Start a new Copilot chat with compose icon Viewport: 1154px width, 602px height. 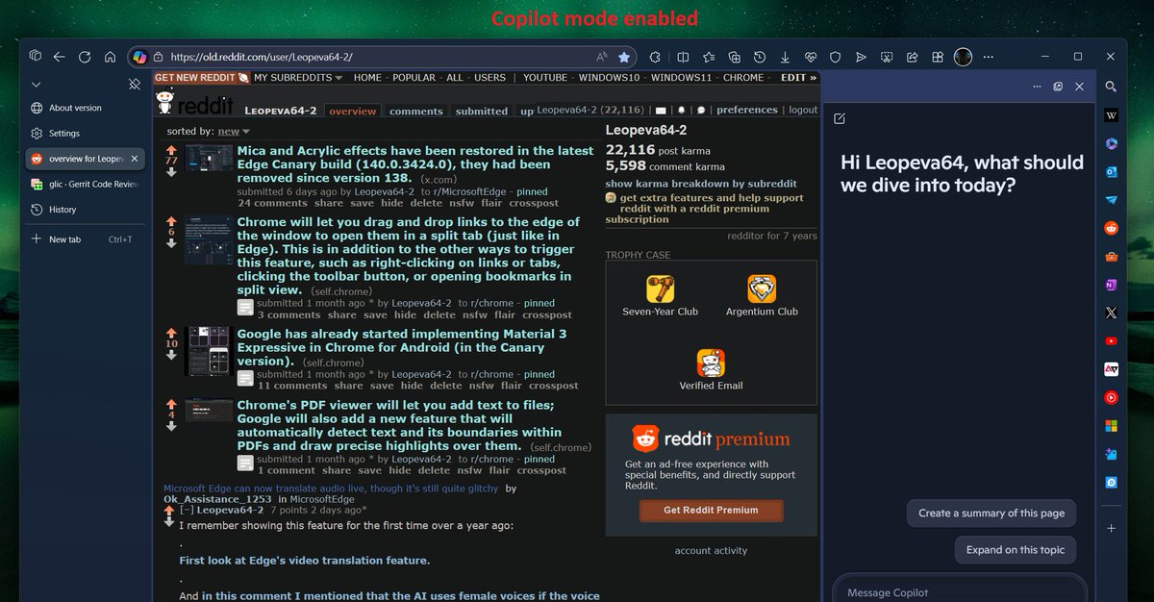[840, 118]
